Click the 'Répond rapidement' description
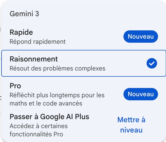The width and height of the screenshot is (166, 142). [38, 41]
